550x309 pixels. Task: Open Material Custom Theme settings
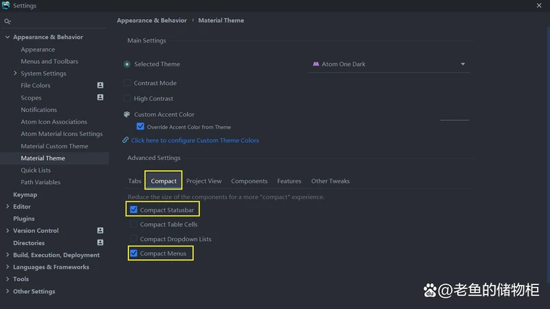[x=54, y=146]
